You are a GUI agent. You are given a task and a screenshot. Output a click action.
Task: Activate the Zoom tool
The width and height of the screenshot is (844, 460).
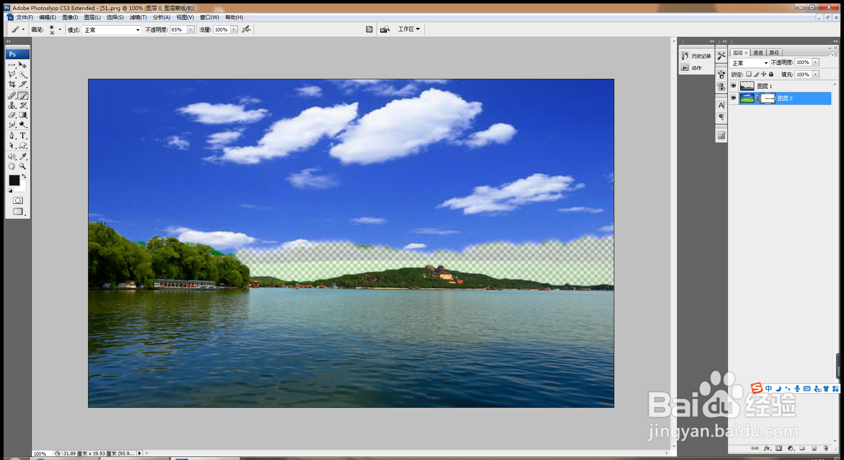point(23,166)
